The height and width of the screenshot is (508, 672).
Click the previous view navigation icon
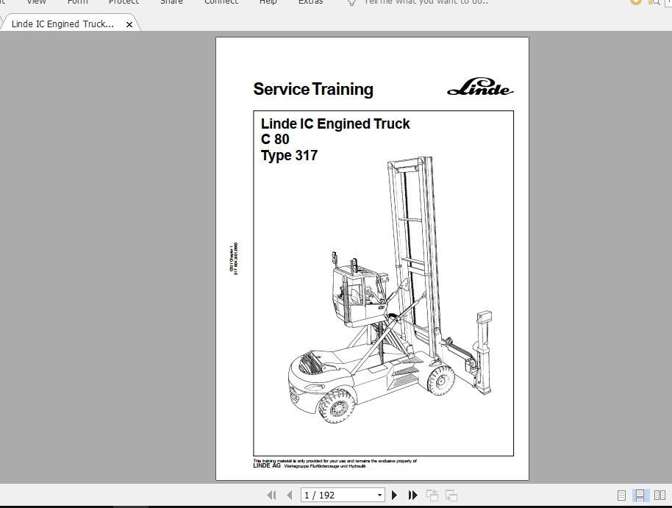tap(432, 496)
